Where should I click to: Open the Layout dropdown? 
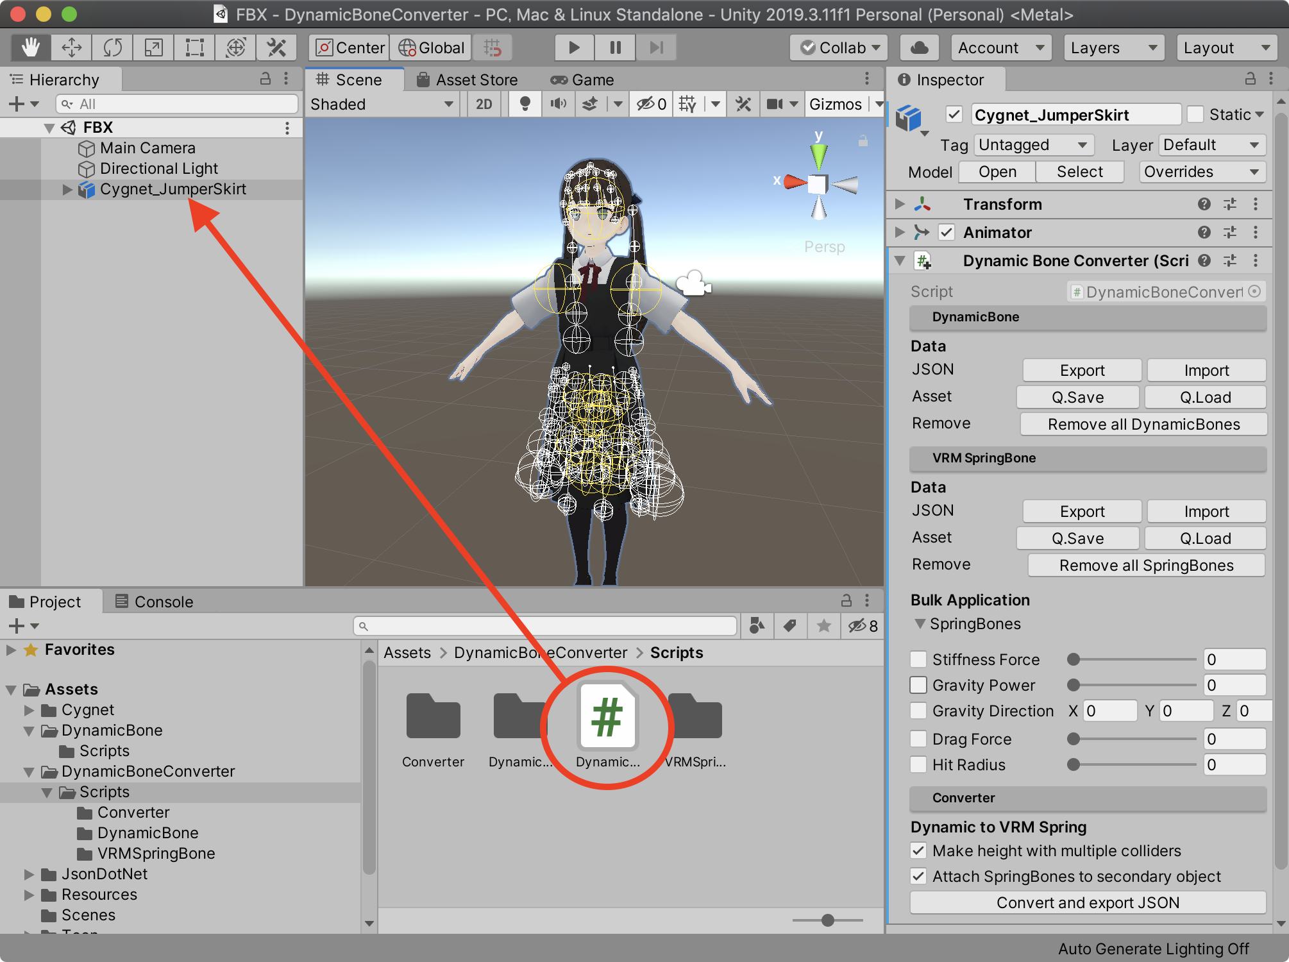coord(1226,47)
